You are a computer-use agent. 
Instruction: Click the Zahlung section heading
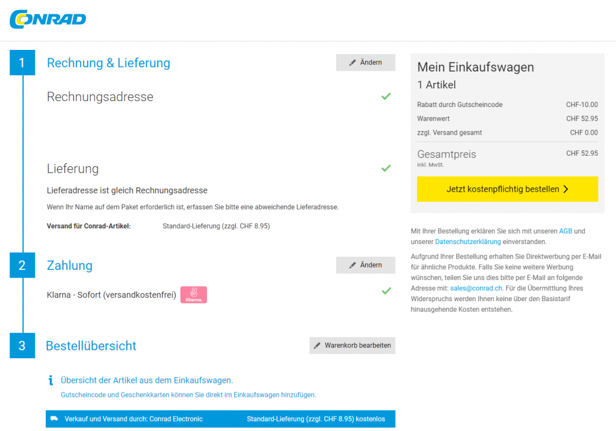click(70, 265)
